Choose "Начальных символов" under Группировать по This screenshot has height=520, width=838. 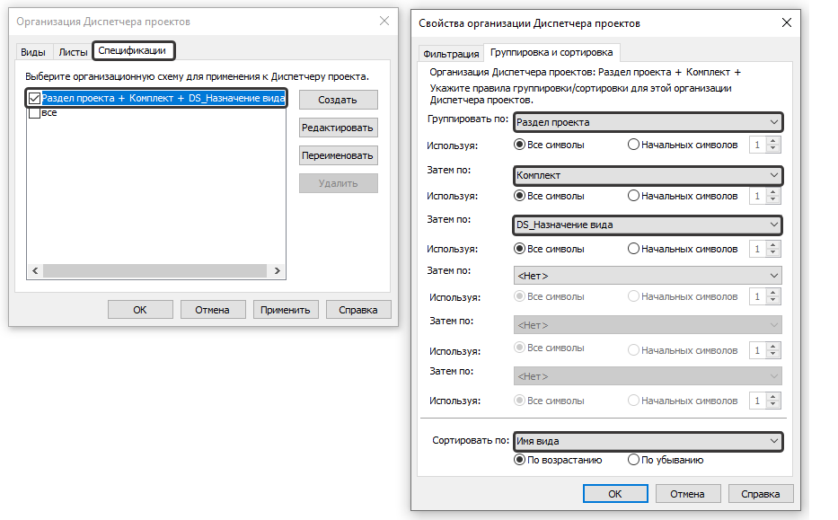click(634, 145)
